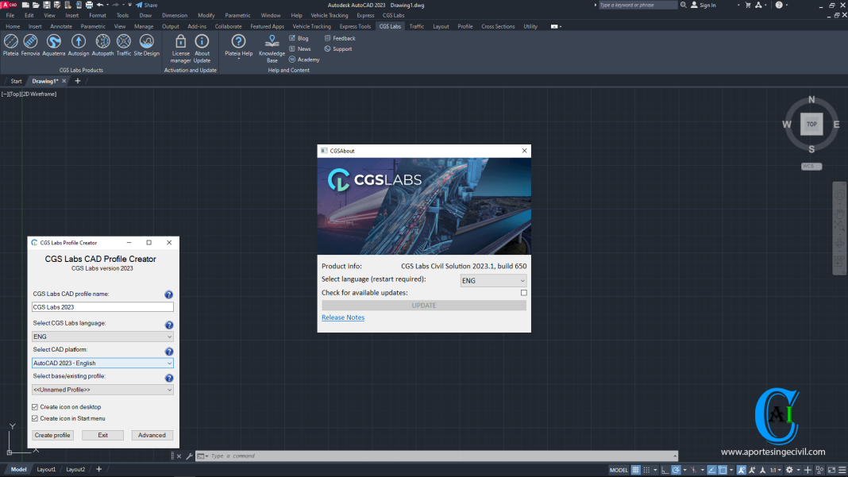Select the Aquaterra icon in ribbon
Image resolution: width=848 pixels, height=477 pixels.
pos(54,41)
